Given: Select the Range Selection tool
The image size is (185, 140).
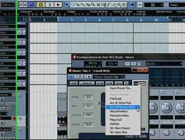Looking at the screenshot, I should click(72, 5).
